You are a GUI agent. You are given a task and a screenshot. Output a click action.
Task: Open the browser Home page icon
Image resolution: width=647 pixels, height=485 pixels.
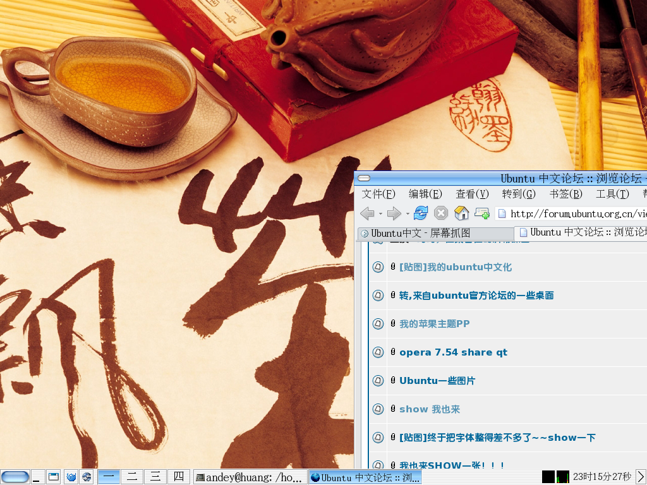(x=461, y=213)
